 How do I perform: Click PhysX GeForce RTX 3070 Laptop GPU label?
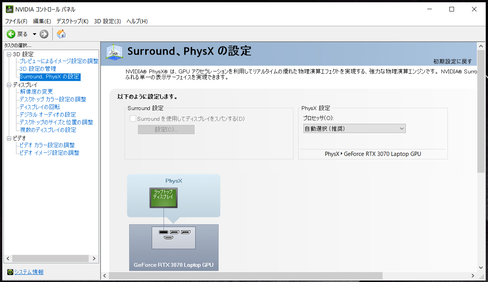[x=373, y=154]
